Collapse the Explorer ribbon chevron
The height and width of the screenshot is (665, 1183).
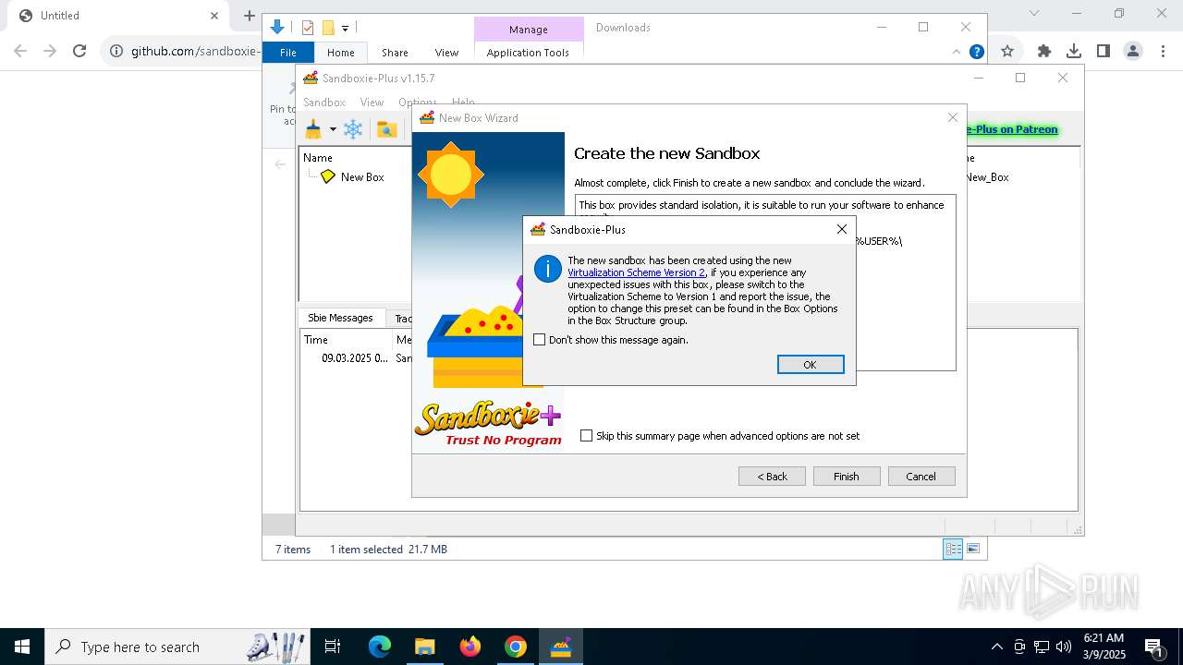coord(957,52)
